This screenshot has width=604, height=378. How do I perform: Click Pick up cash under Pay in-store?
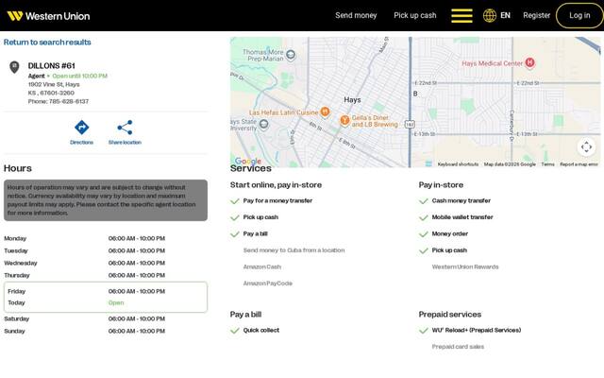[x=449, y=250]
